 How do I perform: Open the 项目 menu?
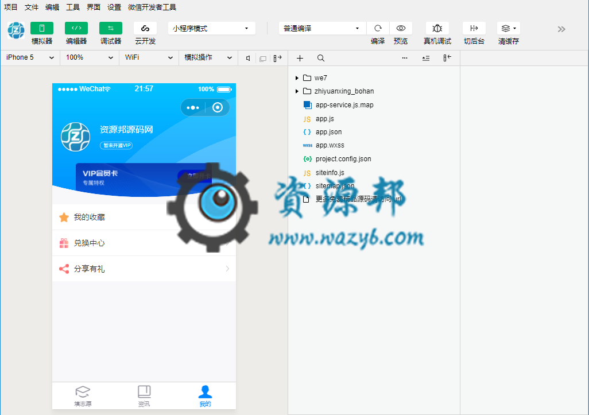(10, 7)
